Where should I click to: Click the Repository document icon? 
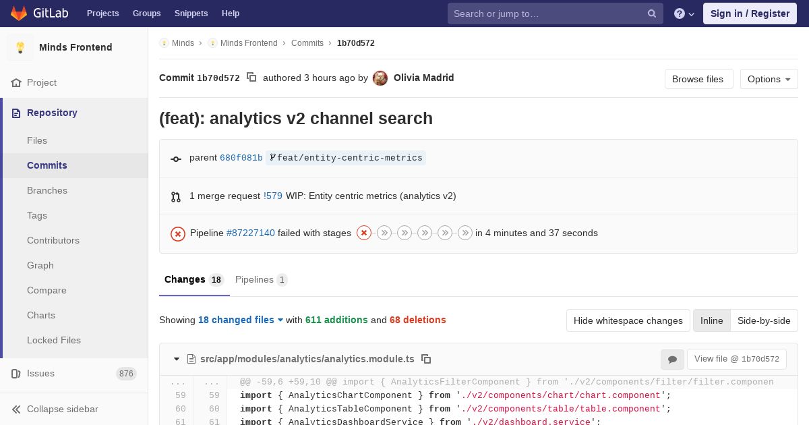pos(16,113)
